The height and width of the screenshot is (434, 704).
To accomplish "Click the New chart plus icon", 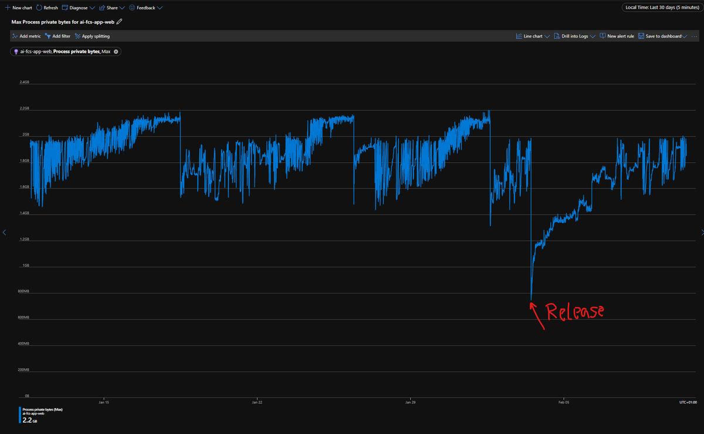I will (6, 8).
